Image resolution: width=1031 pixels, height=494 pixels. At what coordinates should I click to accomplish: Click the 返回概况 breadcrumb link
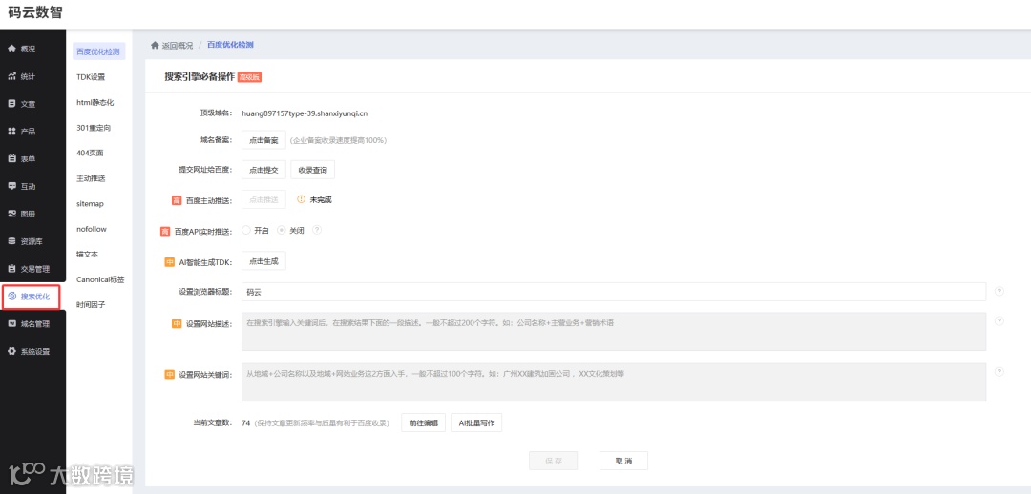[178, 45]
